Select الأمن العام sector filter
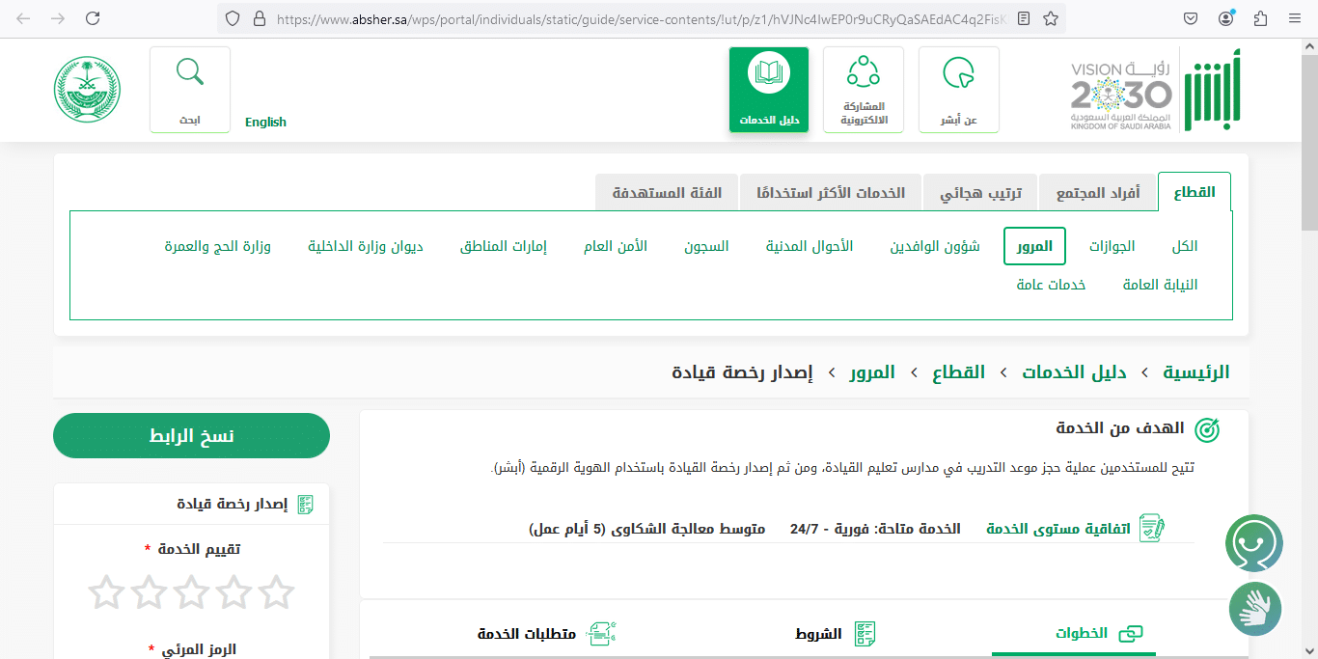Image resolution: width=1318 pixels, height=659 pixels. (x=616, y=246)
